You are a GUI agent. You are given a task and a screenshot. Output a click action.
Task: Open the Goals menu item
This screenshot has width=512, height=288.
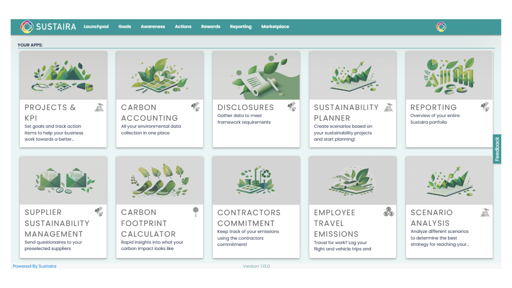point(125,27)
